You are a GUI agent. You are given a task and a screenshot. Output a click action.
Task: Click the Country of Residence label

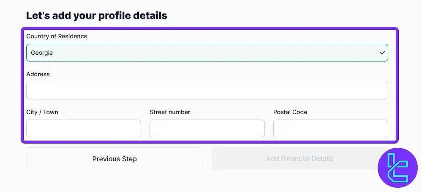(57, 36)
